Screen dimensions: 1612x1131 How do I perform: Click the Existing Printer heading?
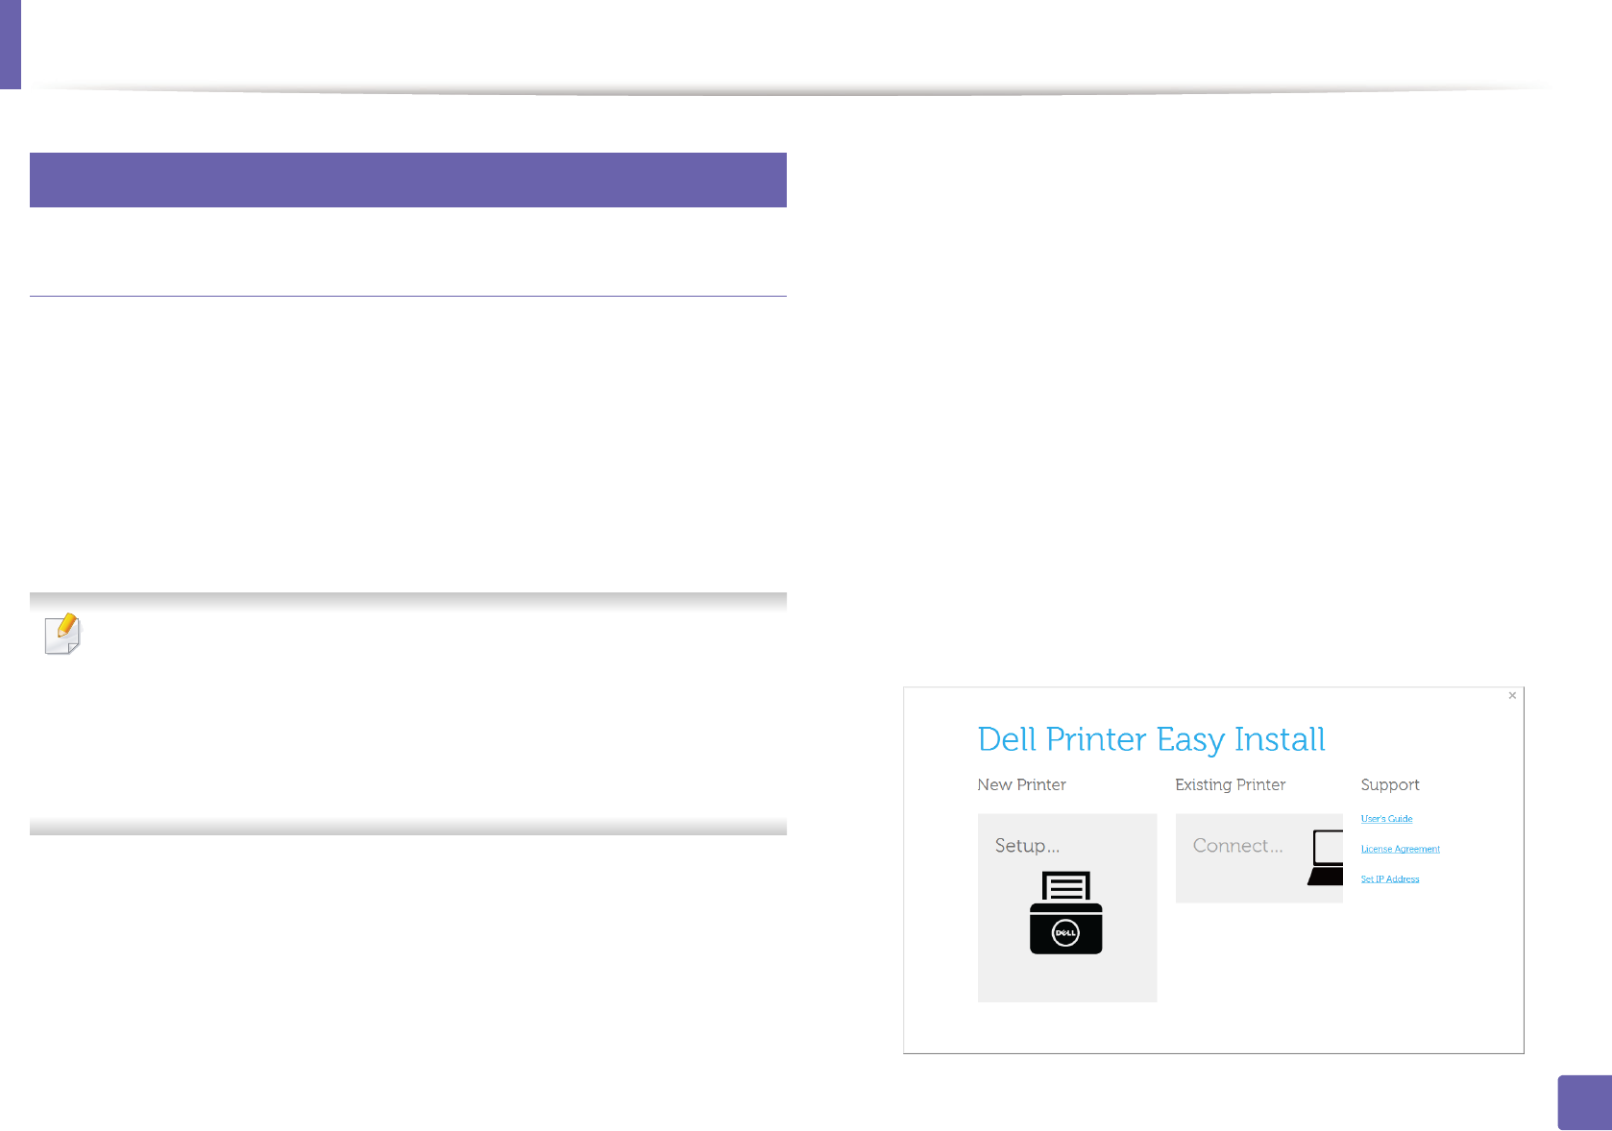click(x=1230, y=784)
